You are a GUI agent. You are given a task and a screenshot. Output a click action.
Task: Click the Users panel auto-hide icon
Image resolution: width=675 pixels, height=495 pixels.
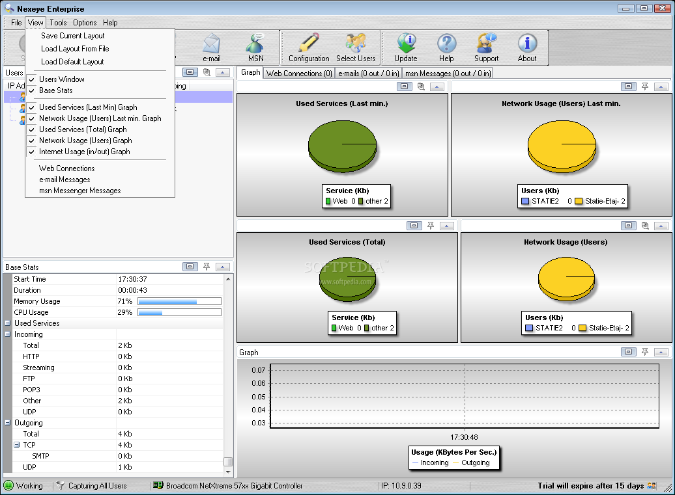207,72
